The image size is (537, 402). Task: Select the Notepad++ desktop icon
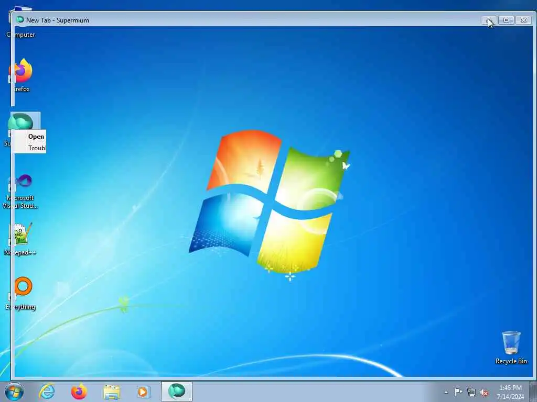pyautogui.click(x=20, y=239)
